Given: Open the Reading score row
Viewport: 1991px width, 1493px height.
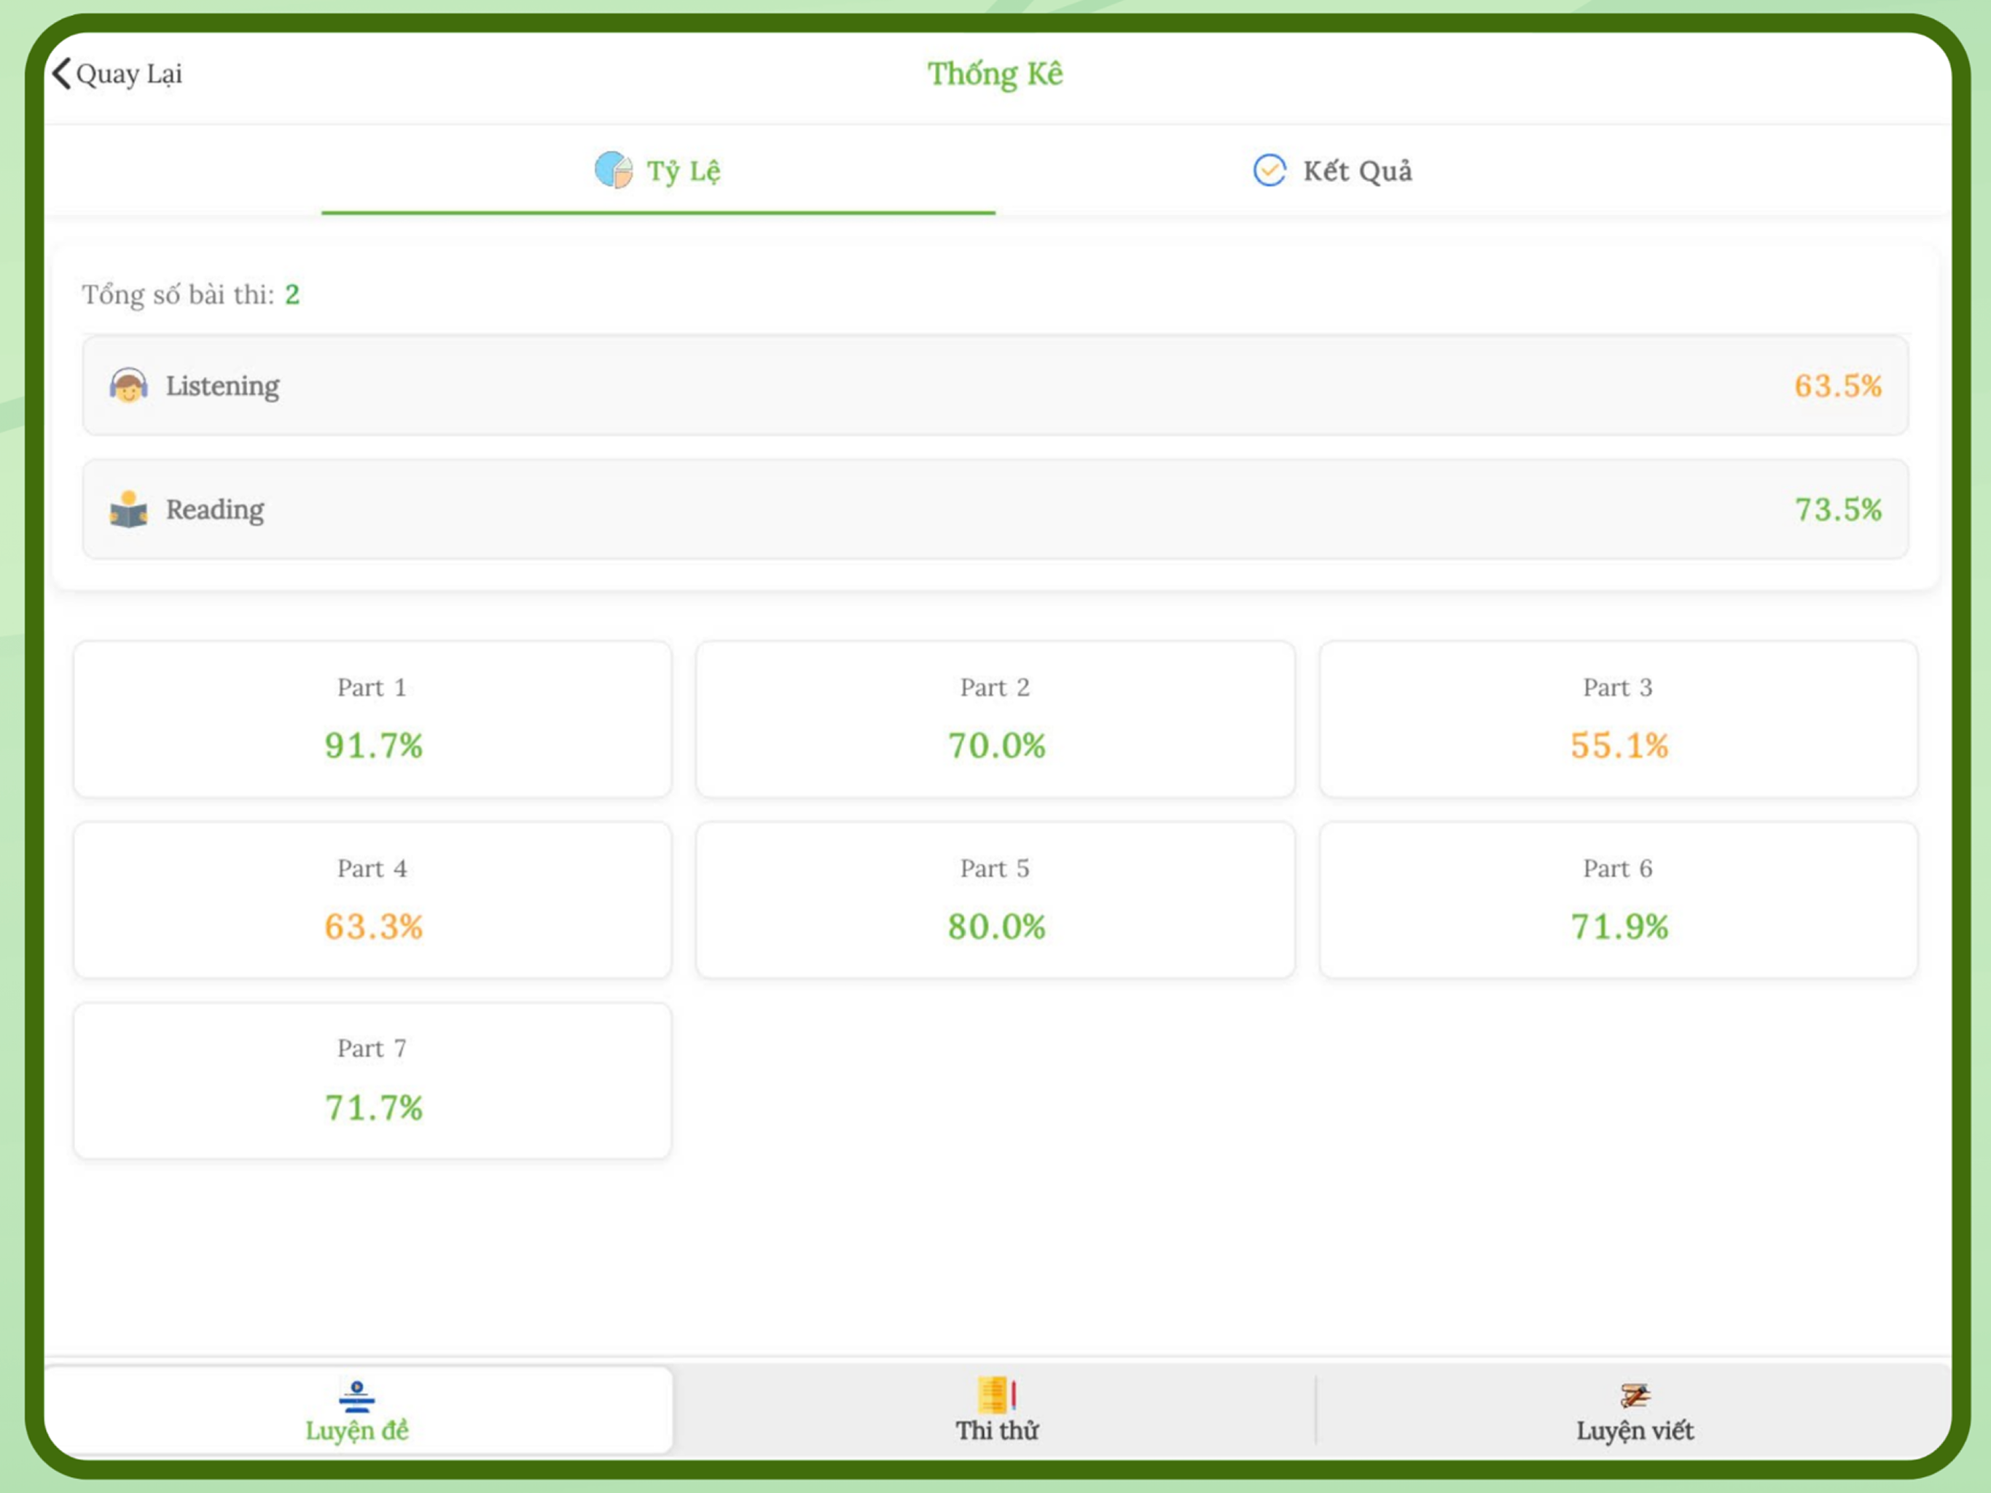Looking at the screenshot, I should click(x=995, y=510).
